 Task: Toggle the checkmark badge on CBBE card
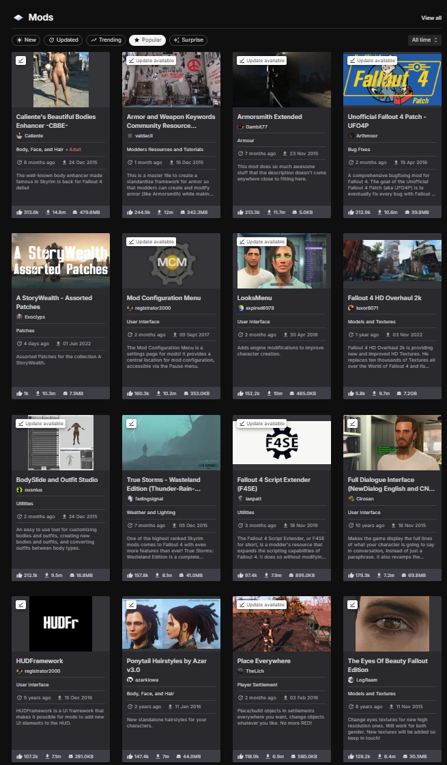click(x=21, y=60)
